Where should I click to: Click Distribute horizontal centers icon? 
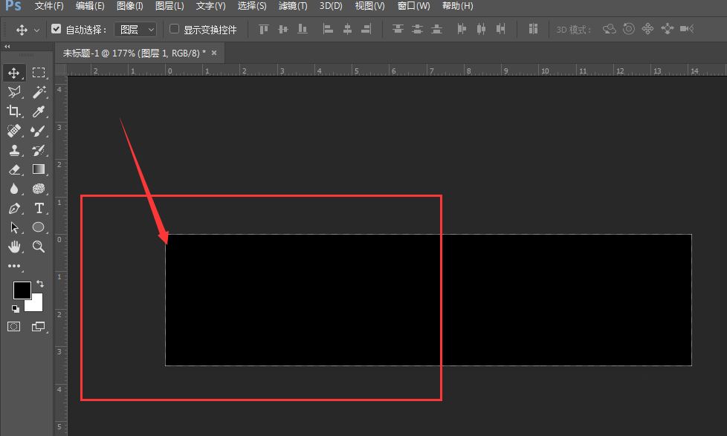481,29
